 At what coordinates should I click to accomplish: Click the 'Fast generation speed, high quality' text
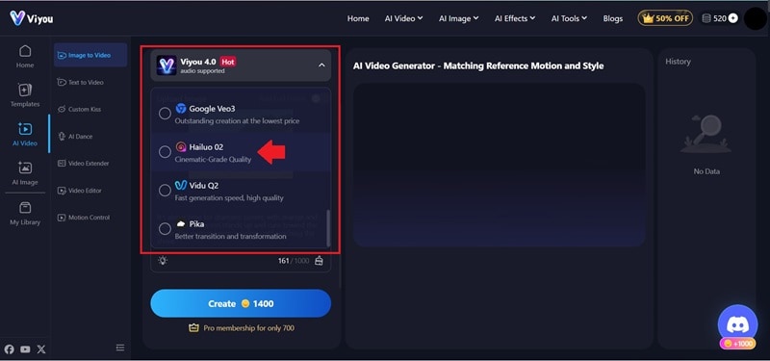pos(229,198)
